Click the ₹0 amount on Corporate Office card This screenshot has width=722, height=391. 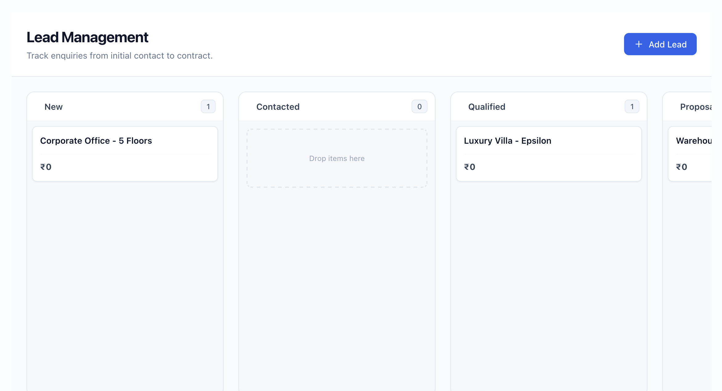46,167
